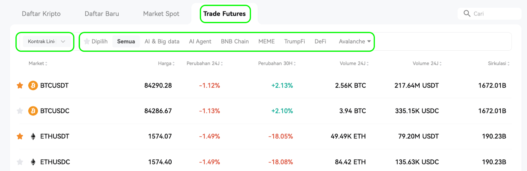Viewport: 527px width, 171px height.
Task: Sort by Harga column arrows
Action: click(x=174, y=63)
